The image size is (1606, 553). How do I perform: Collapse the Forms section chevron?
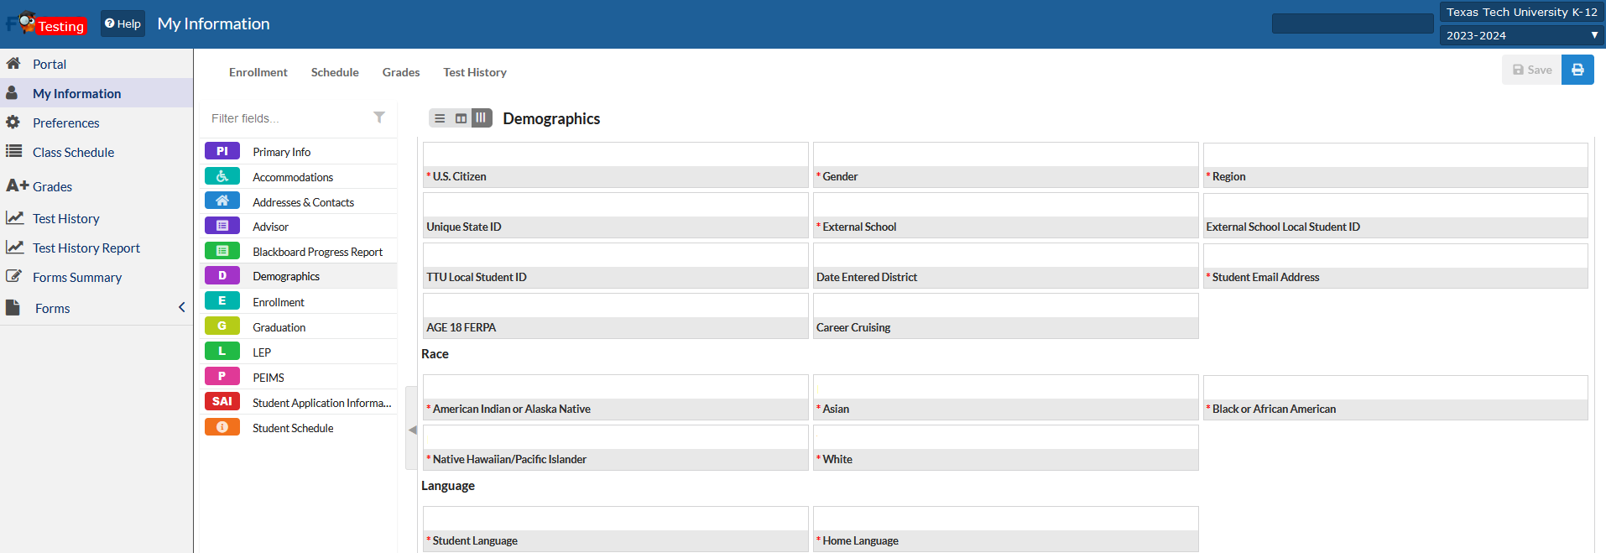[x=181, y=308]
